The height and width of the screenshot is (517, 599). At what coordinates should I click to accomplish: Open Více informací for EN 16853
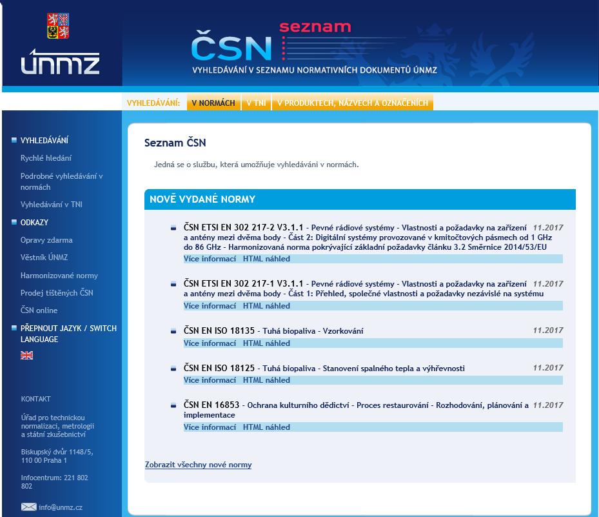click(x=210, y=427)
